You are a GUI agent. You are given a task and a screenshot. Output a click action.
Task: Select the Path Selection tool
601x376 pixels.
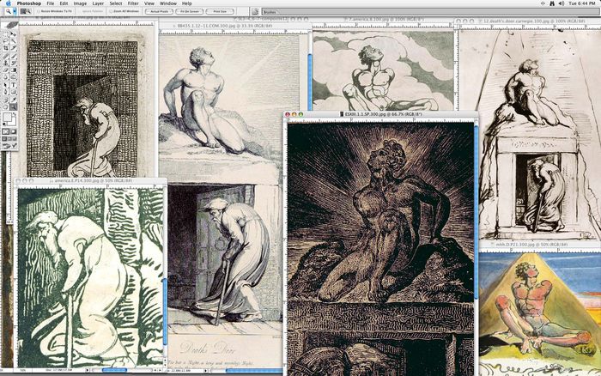tap(6, 85)
